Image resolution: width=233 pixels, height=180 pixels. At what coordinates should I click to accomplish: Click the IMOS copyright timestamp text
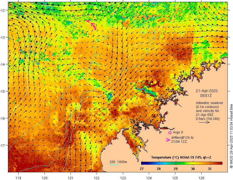tap(231, 136)
